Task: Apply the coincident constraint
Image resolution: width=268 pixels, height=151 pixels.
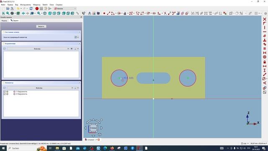Action: (265, 19)
